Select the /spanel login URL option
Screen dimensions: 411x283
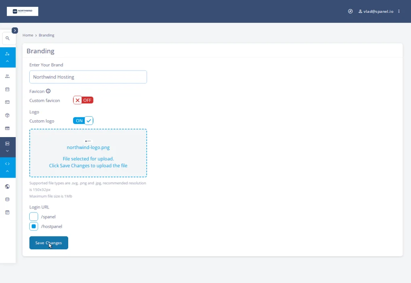point(34,217)
